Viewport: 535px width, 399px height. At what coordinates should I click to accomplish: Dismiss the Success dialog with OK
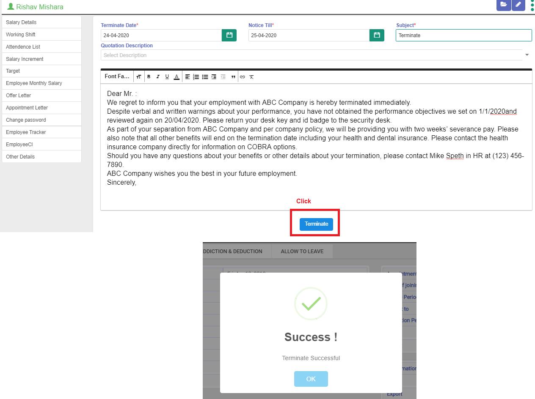pyautogui.click(x=311, y=379)
